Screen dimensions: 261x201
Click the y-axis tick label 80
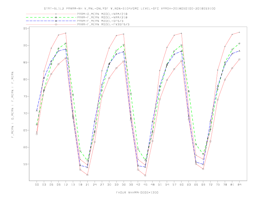pos(25,79)
